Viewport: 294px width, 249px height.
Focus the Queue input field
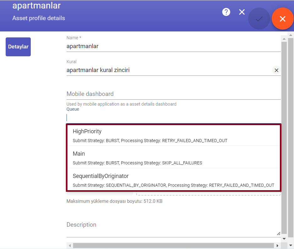click(174, 118)
